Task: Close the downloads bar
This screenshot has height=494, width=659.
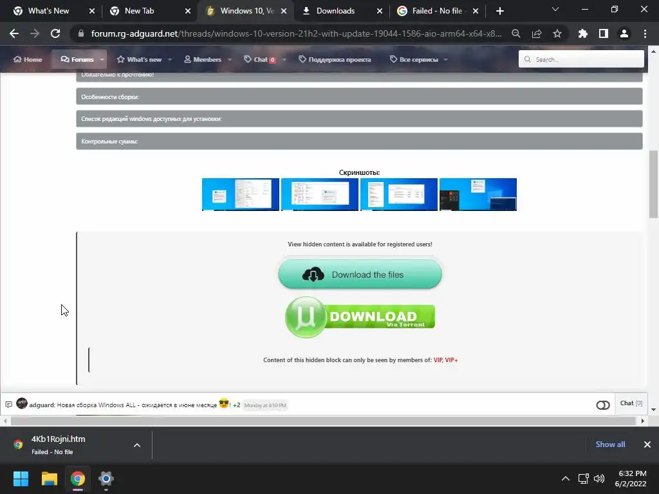Action: click(647, 444)
